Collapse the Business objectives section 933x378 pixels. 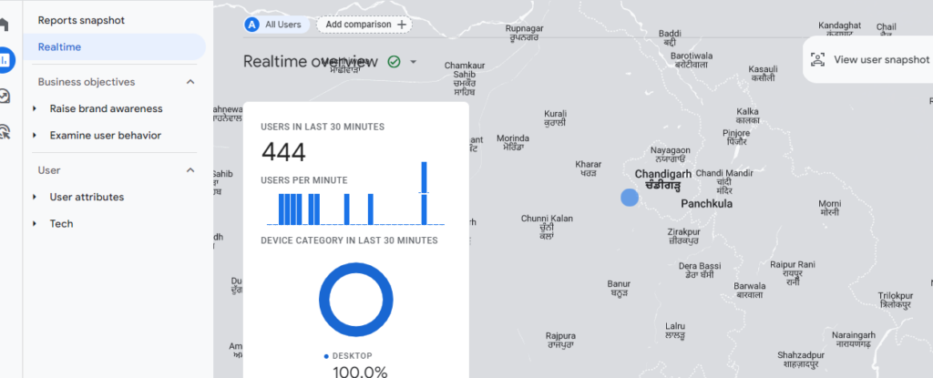click(190, 82)
